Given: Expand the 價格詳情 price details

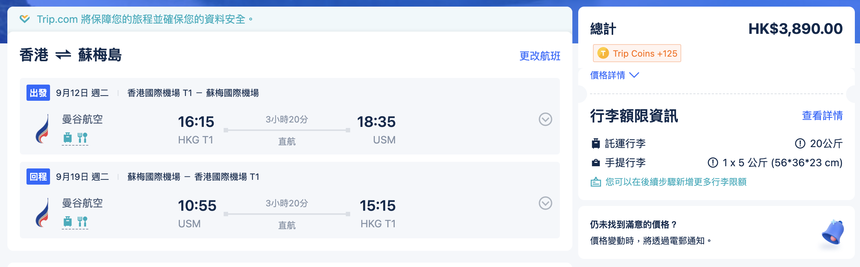Looking at the screenshot, I should click(614, 75).
